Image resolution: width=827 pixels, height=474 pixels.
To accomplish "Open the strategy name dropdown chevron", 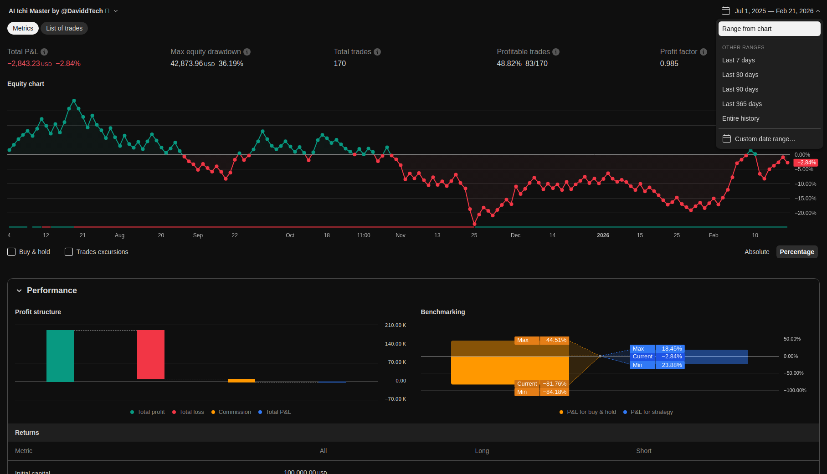I will click(x=116, y=11).
